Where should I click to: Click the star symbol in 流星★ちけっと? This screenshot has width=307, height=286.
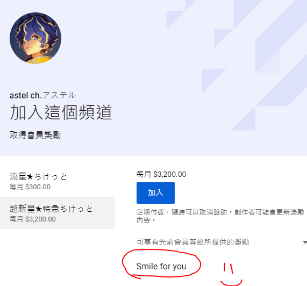click(30, 176)
